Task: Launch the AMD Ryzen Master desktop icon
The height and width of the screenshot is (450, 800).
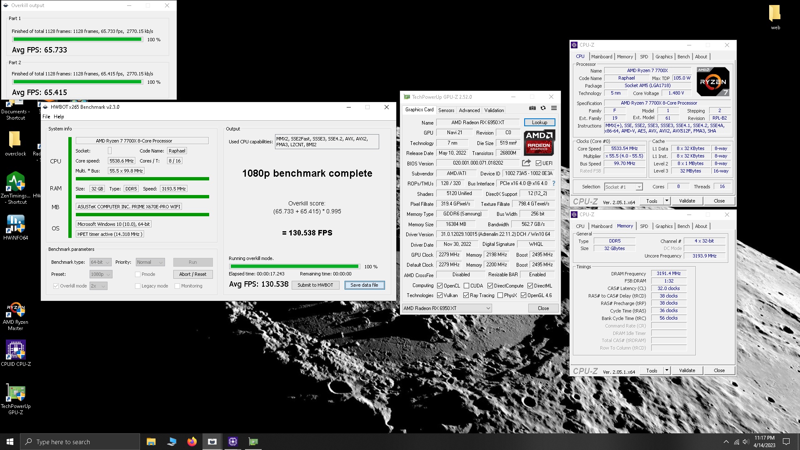Action: click(x=15, y=317)
